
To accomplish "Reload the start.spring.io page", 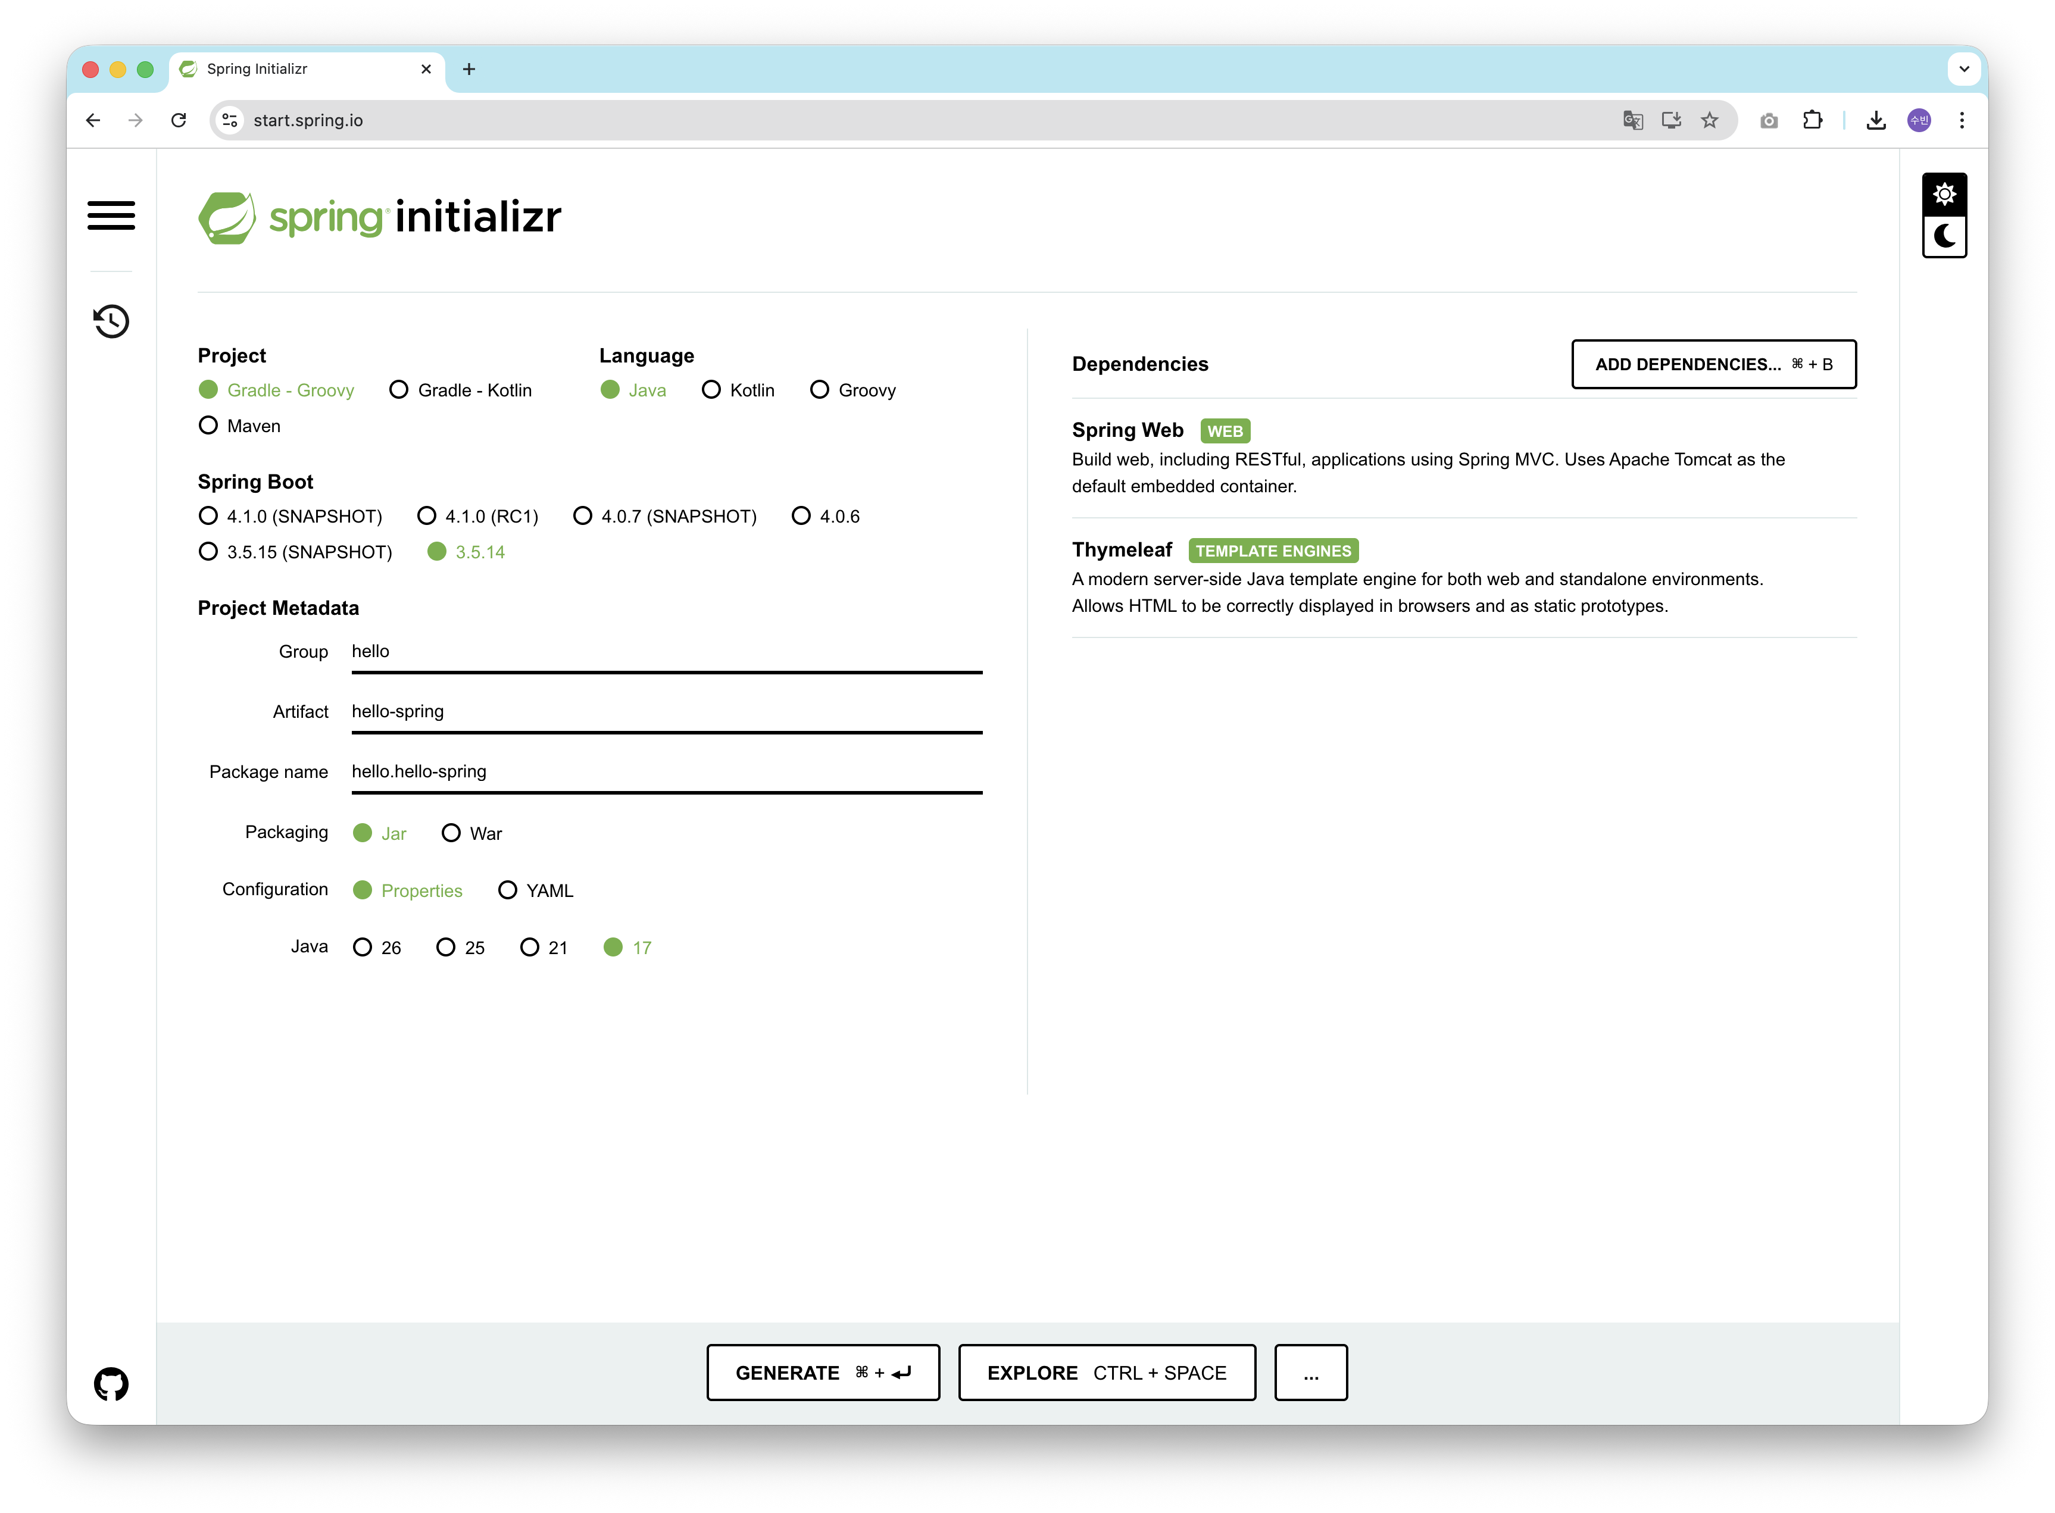I will point(179,120).
